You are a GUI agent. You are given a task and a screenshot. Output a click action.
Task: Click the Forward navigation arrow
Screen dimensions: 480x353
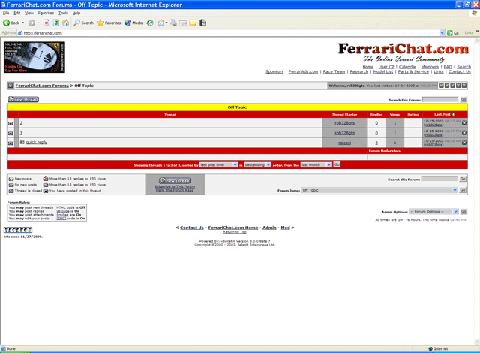click(x=31, y=23)
